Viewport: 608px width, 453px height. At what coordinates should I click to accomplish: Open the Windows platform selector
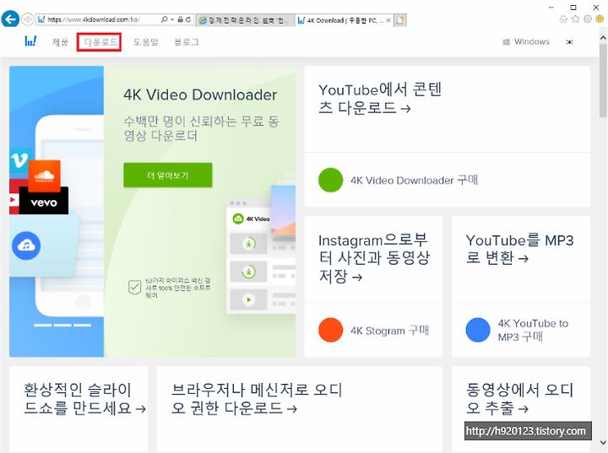coord(526,42)
